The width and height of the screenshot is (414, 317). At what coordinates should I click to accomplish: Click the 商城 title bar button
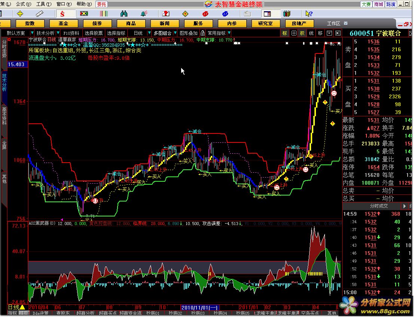pyautogui.click(x=378, y=4)
